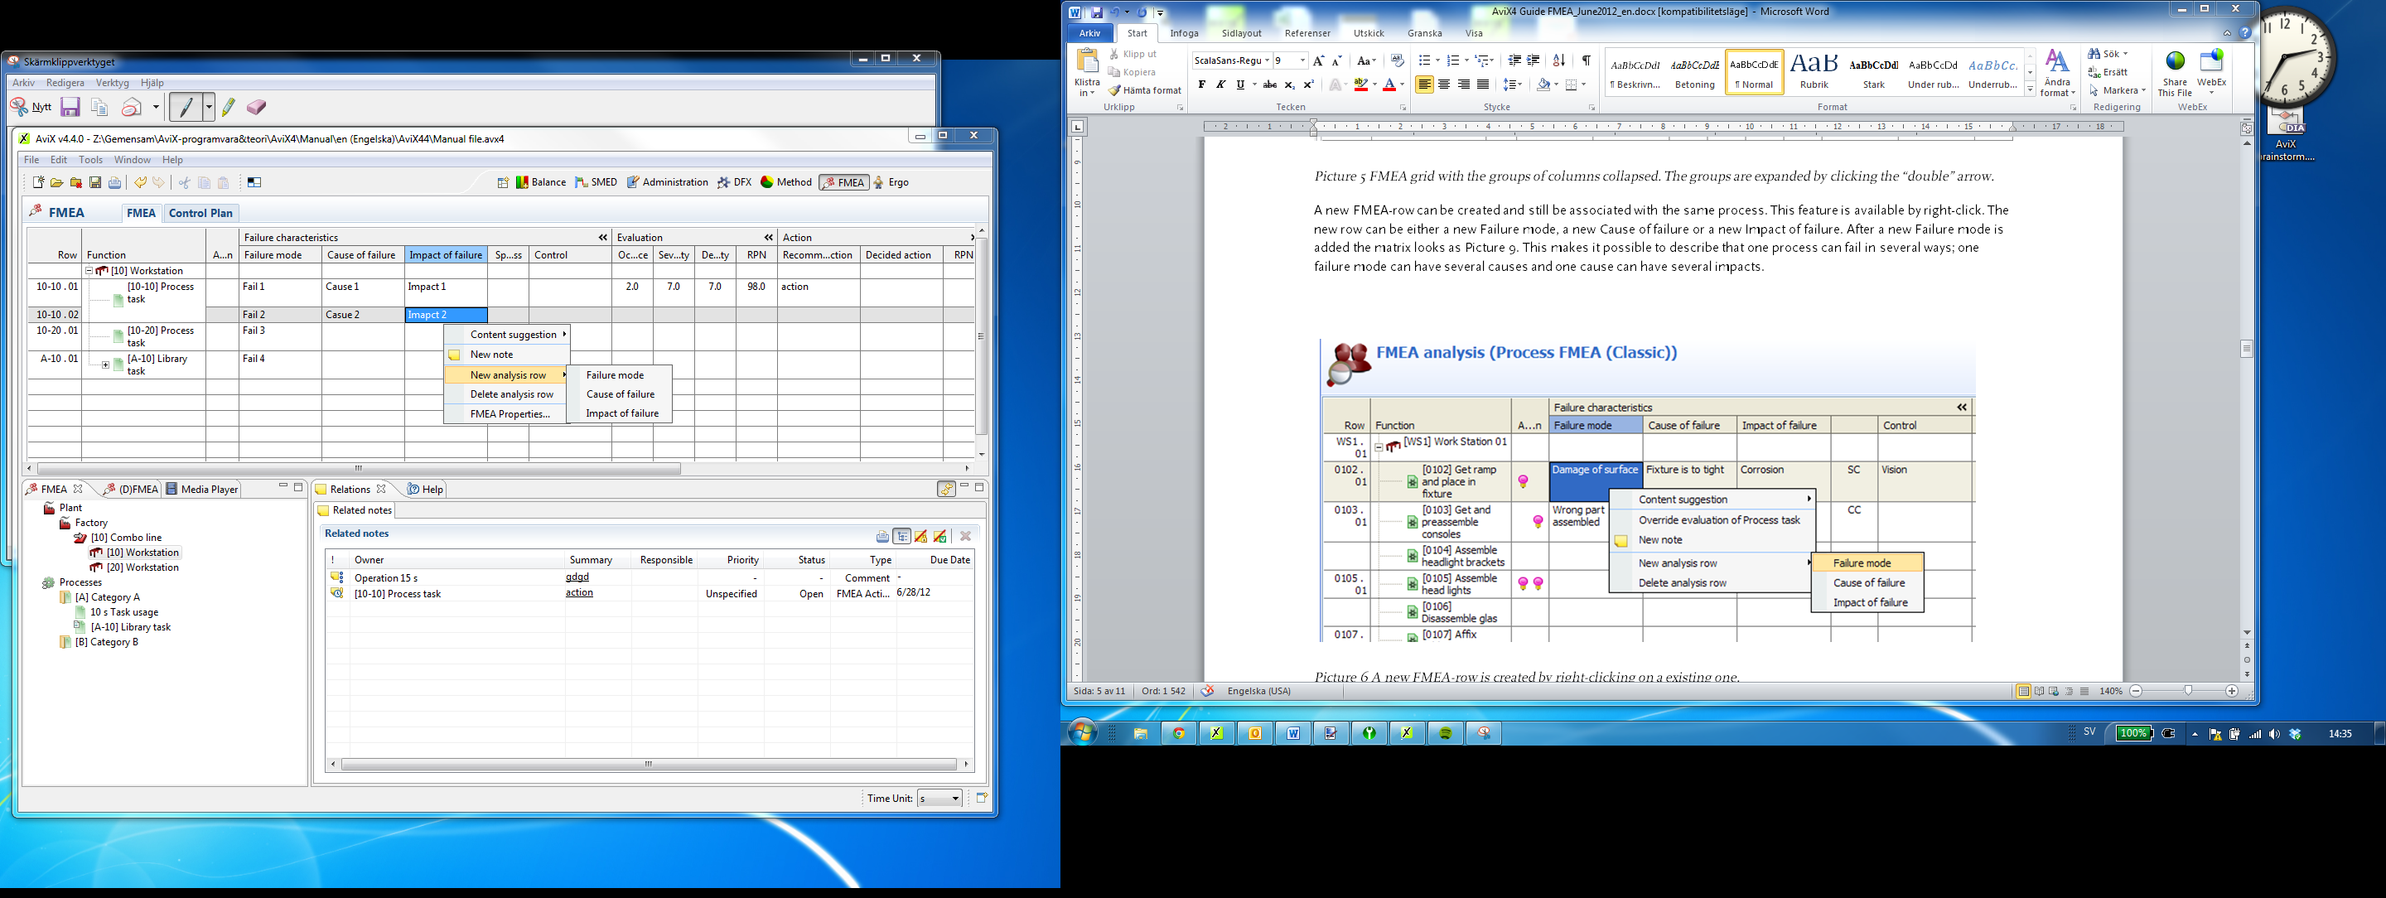
Task: Toggle italic K formatting button
Action: point(1221,84)
